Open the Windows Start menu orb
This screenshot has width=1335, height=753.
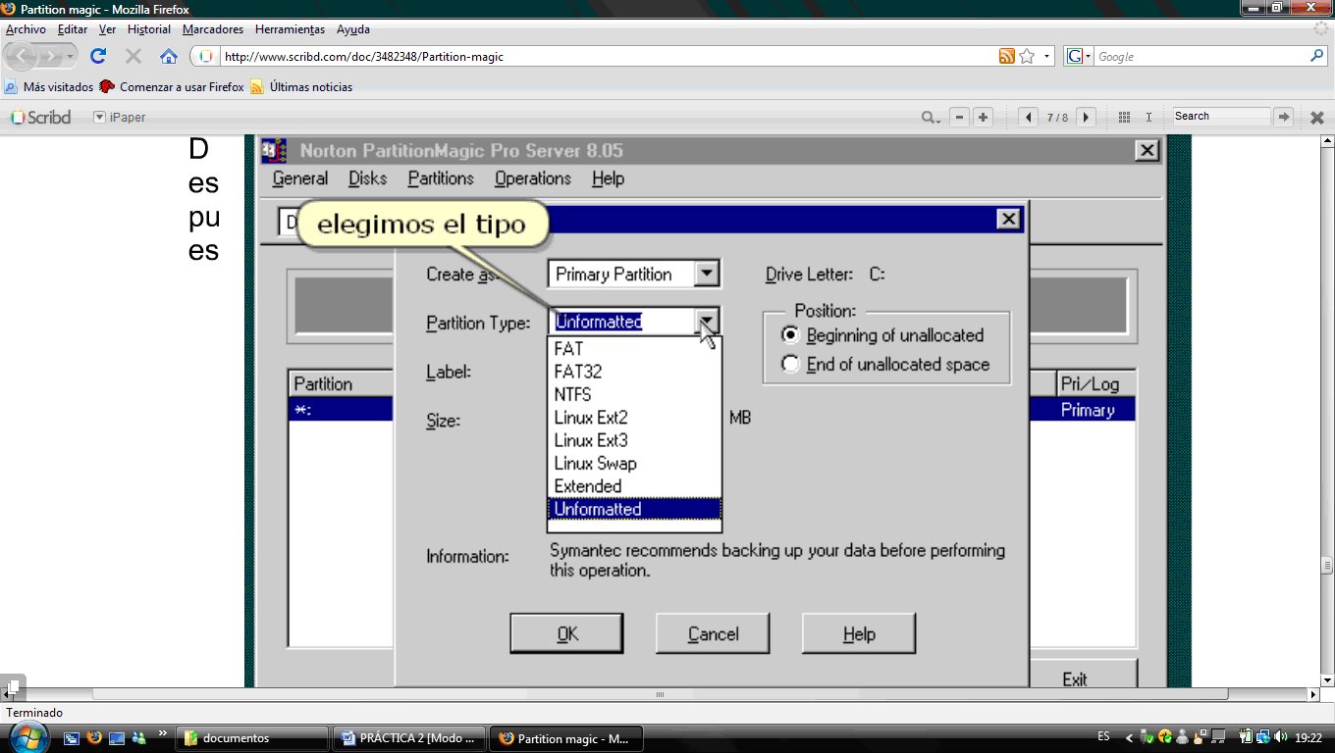[x=27, y=736]
